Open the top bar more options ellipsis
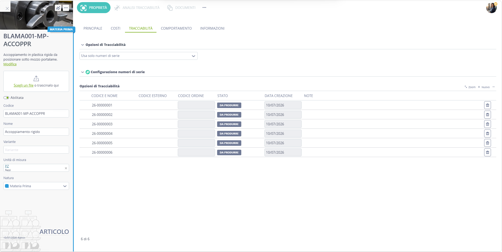Screen dimensions: 502x252 (204, 8)
